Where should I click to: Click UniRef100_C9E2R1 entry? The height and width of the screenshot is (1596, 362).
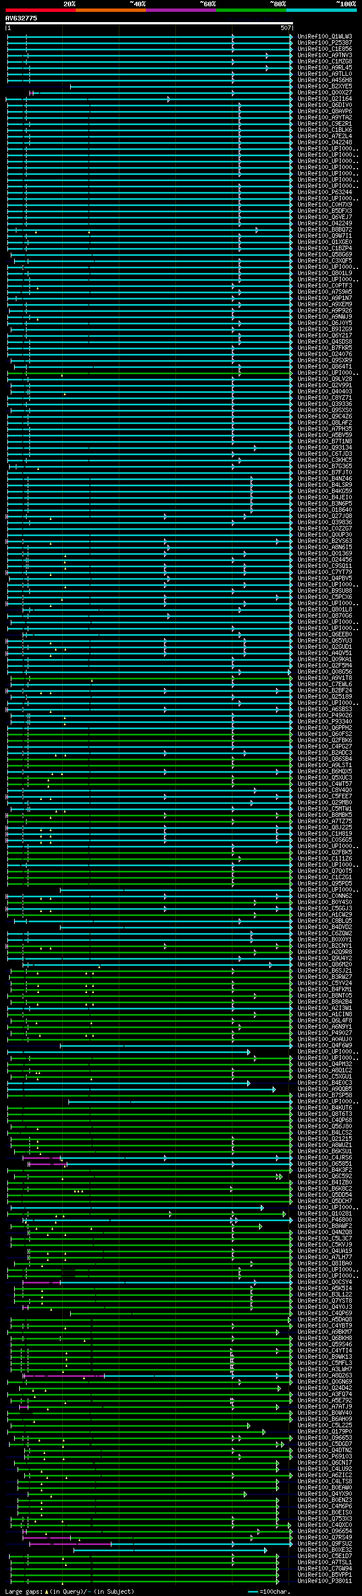tap(325, 123)
